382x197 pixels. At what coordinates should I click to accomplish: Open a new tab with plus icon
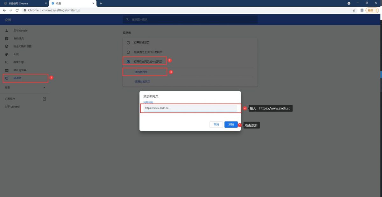coord(101,3)
